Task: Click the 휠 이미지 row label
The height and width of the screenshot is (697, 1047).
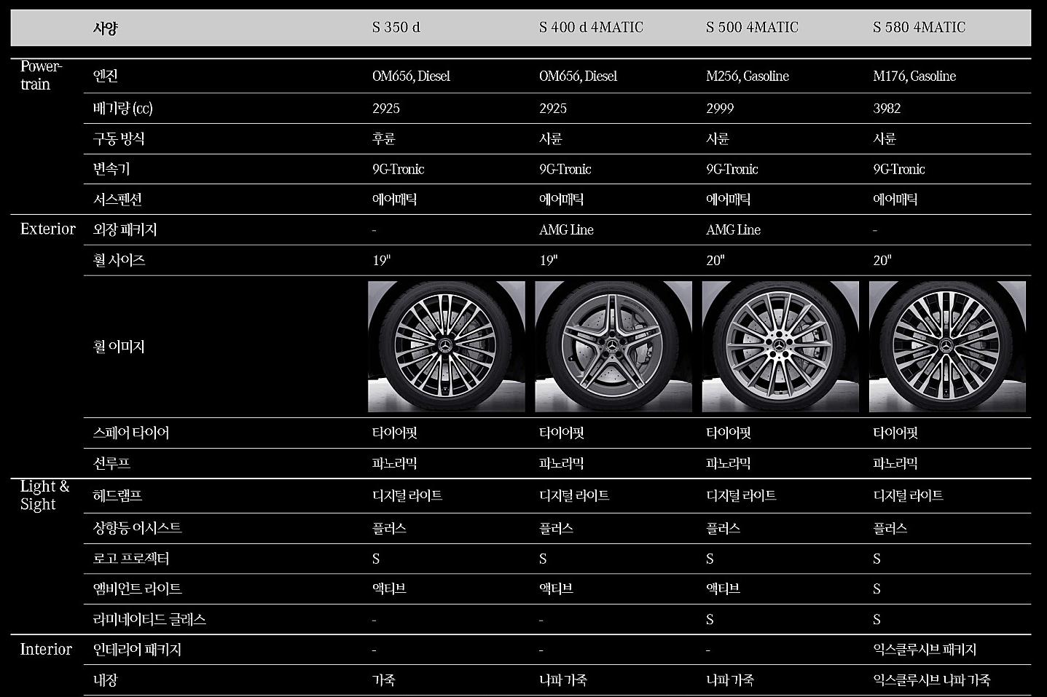Action: coord(119,347)
